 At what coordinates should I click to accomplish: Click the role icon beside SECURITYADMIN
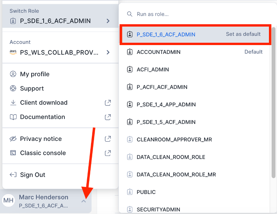[130, 209]
